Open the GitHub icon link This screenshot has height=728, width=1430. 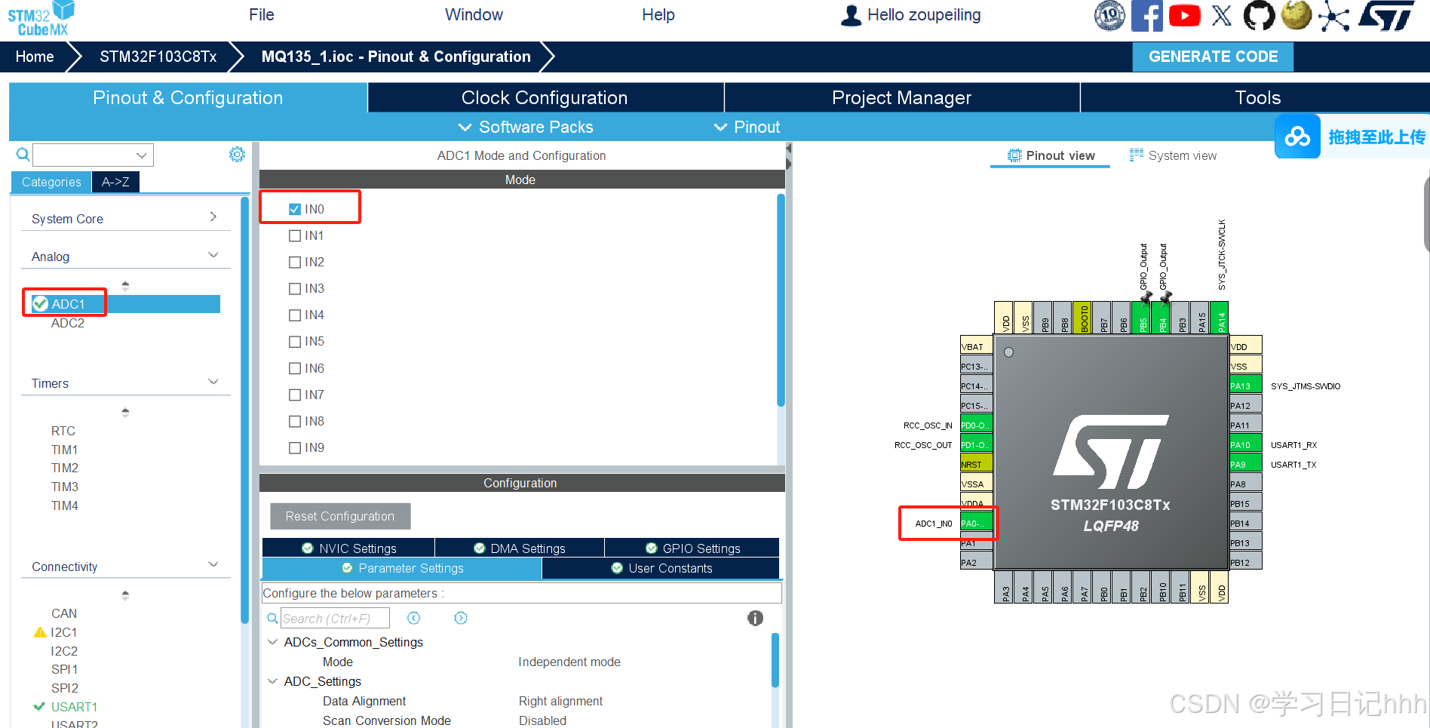pos(1258,16)
